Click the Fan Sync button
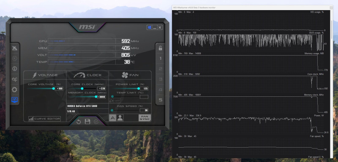338x162 pixels. click(144, 118)
